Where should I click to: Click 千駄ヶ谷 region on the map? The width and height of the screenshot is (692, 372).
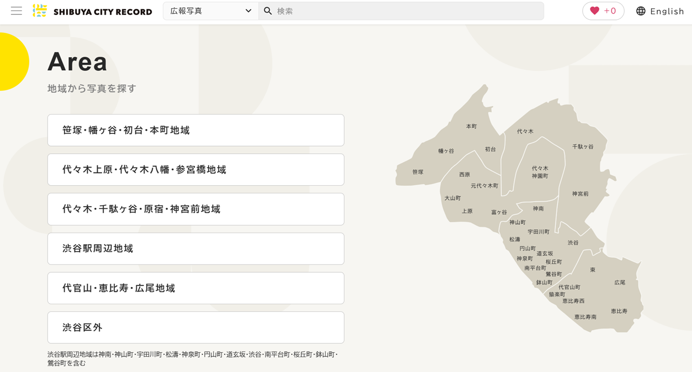(x=583, y=147)
